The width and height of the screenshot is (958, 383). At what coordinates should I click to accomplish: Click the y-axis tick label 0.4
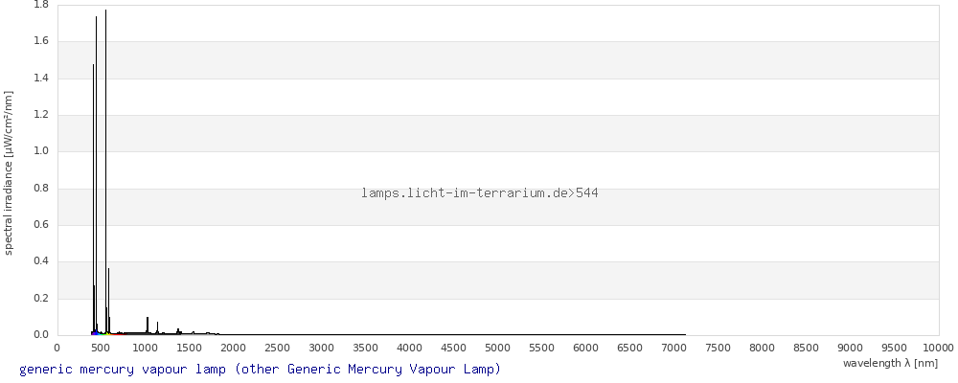click(41, 261)
